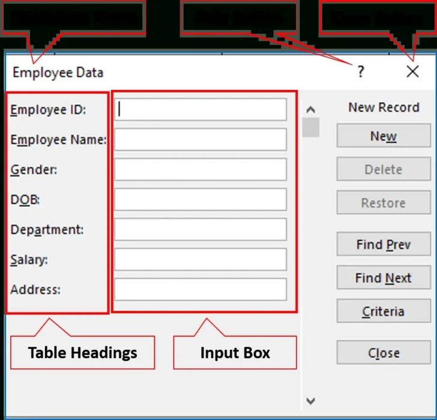Click the Find Next button
Image resolution: width=437 pixels, height=420 pixels.
[x=384, y=278]
